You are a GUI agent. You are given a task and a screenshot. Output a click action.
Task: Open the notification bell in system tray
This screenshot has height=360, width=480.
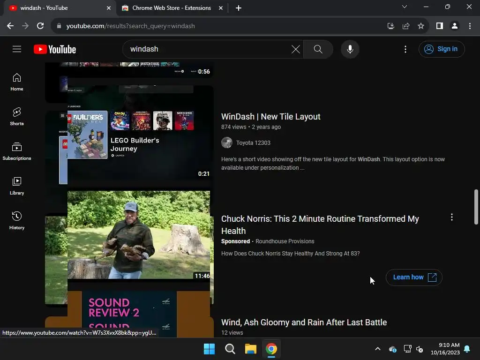pos(467,349)
